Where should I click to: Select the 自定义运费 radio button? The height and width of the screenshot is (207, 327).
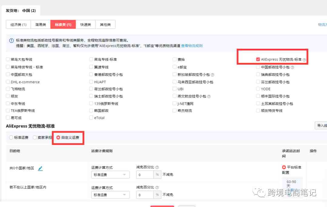tap(58, 138)
